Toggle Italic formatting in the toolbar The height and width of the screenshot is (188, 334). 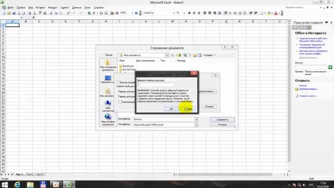tap(194, 13)
